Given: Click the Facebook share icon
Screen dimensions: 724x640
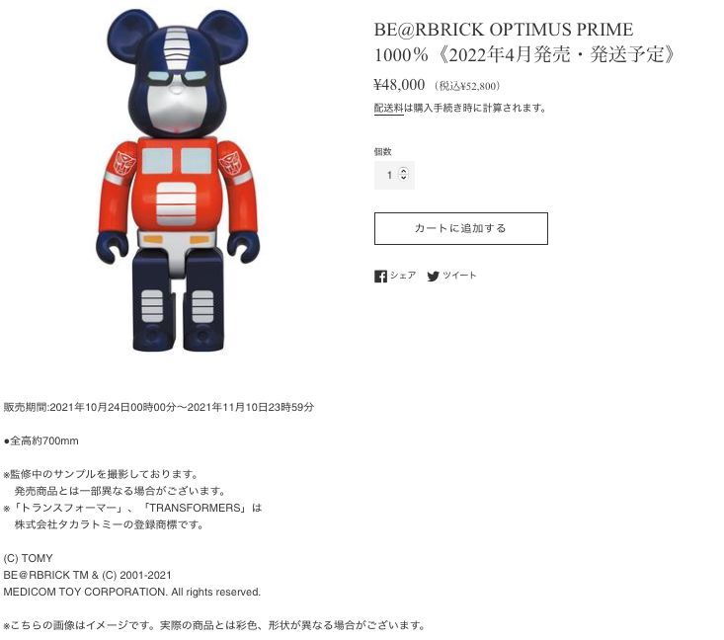Looking at the screenshot, I should click(x=380, y=277).
